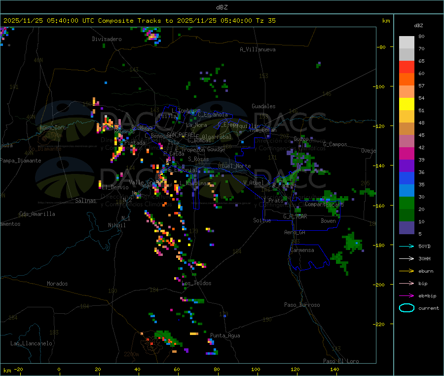Click the 'Soitue' map label
The image size is (444, 376).
coord(262,220)
